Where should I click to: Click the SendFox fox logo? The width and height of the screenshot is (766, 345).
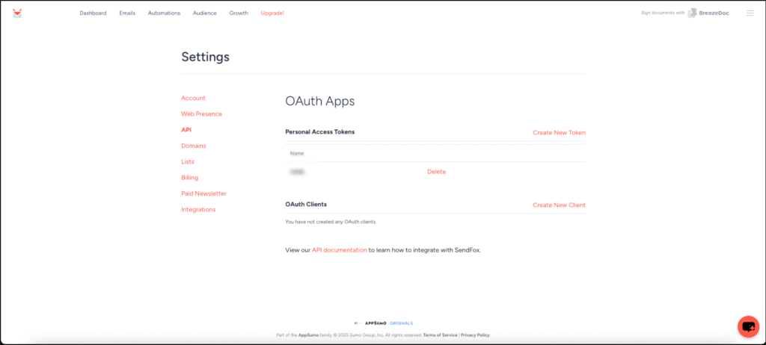click(x=17, y=13)
